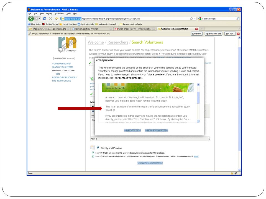This screenshot has width=266, height=199.
Task: Click page scrollbar up arrow
Action: tap(239, 38)
